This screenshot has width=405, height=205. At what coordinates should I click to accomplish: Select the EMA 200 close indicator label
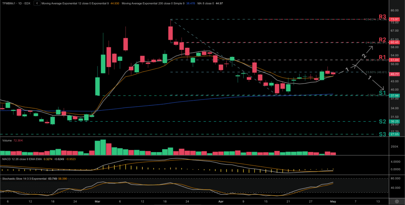[153, 3]
